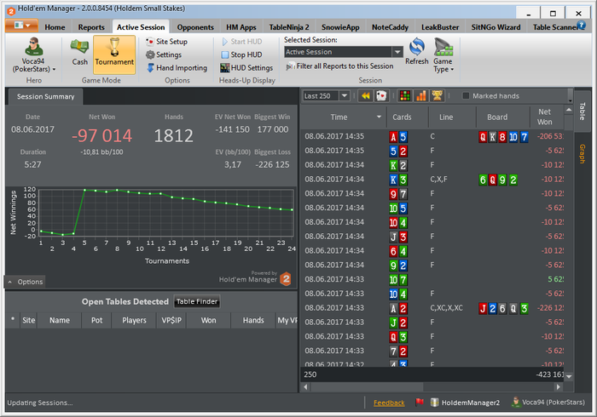Click the Table Finder button
Viewport: 597px width, 417px height.
(x=197, y=301)
